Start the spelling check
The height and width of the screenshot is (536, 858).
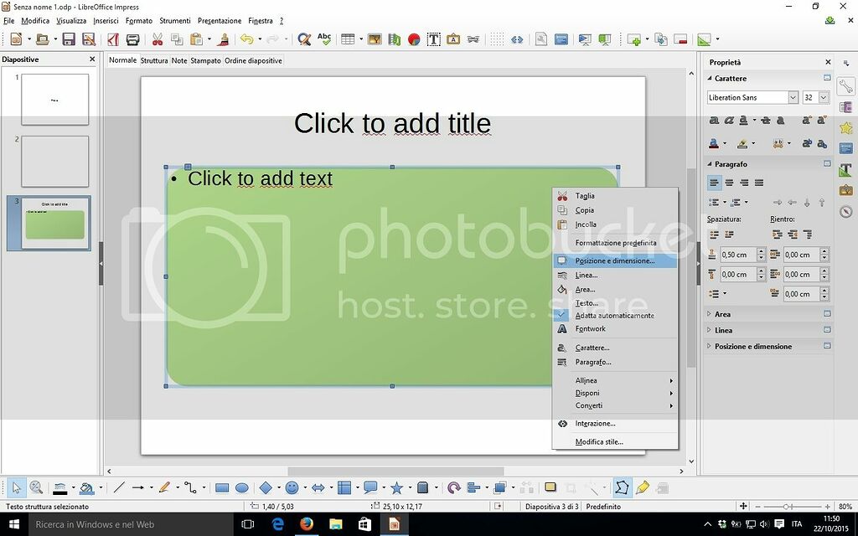[x=325, y=39]
